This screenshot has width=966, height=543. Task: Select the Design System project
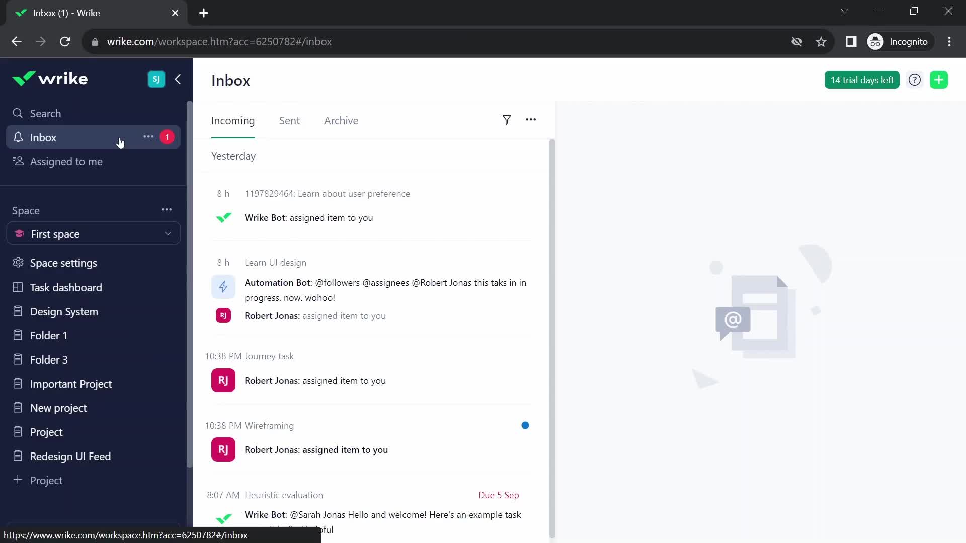click(64, 312)
